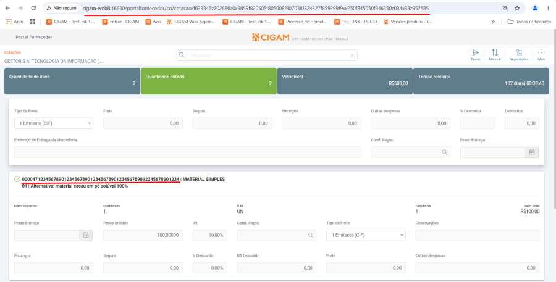The height and width of the screenshot is (282, 556).
Task: Click GESTOR S.A. TECNOLOGIA DA INFORMACAO text
Action: point(53,61)
